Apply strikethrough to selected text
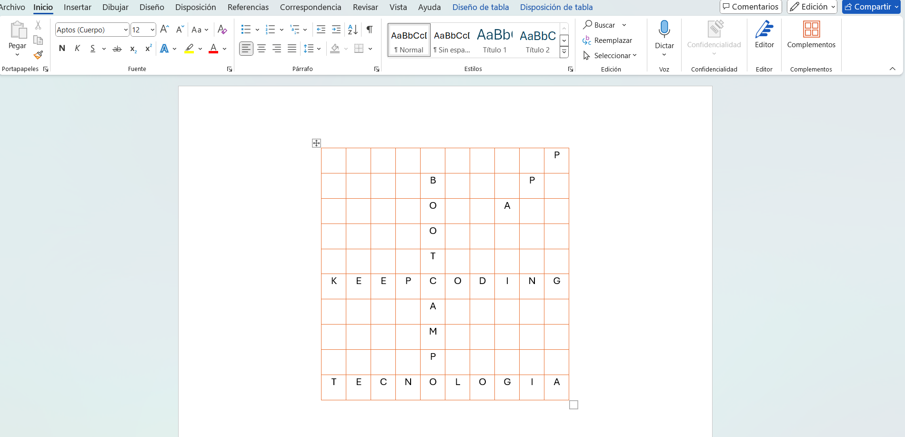Image resolution: width=905 pixels, height=437 pixels. pyautogui.click(x=117, y=48)
